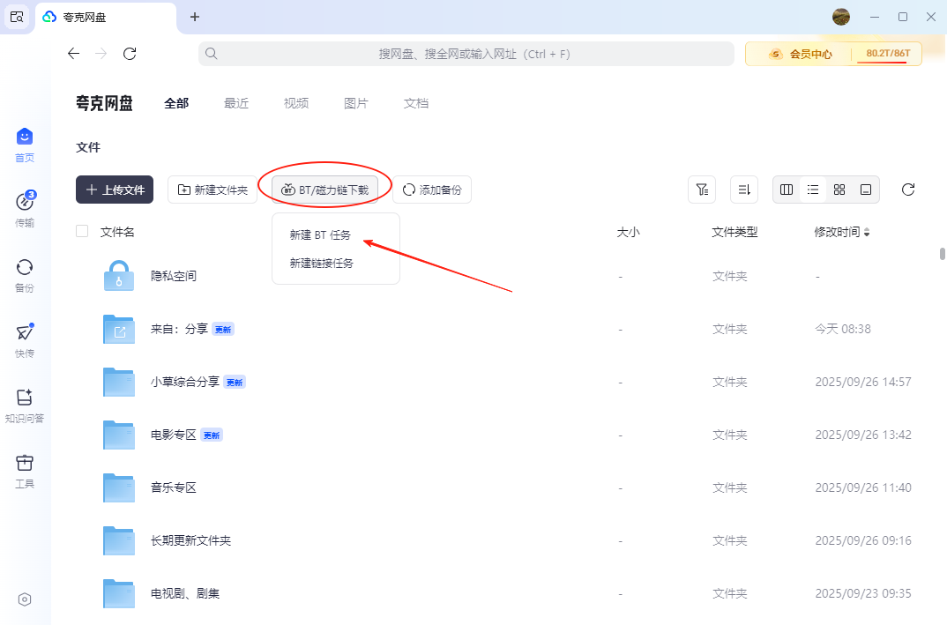Click the search box in top bar
The height and width of the screenshot is (625, 947).
click(x=466, y=54)
